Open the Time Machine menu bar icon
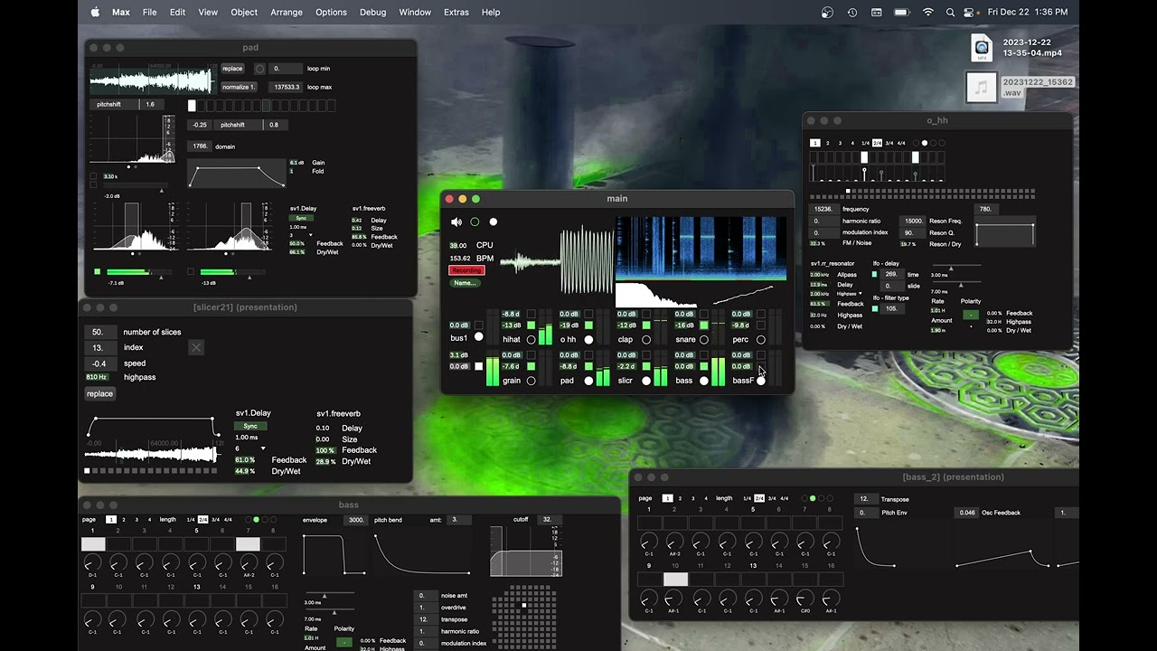Image resolution: width=1157 pixels, height=651 pixels. point(851,13)
